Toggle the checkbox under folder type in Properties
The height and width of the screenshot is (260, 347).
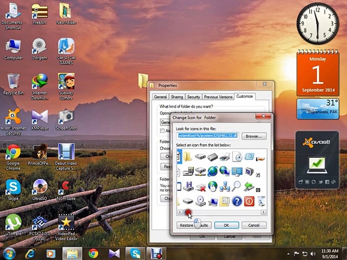coord(162,130)
